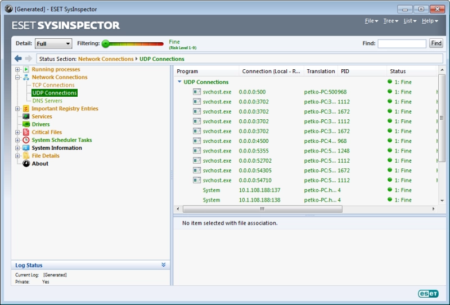Click green status dot of UDP Connections header row

pos(390,82)
